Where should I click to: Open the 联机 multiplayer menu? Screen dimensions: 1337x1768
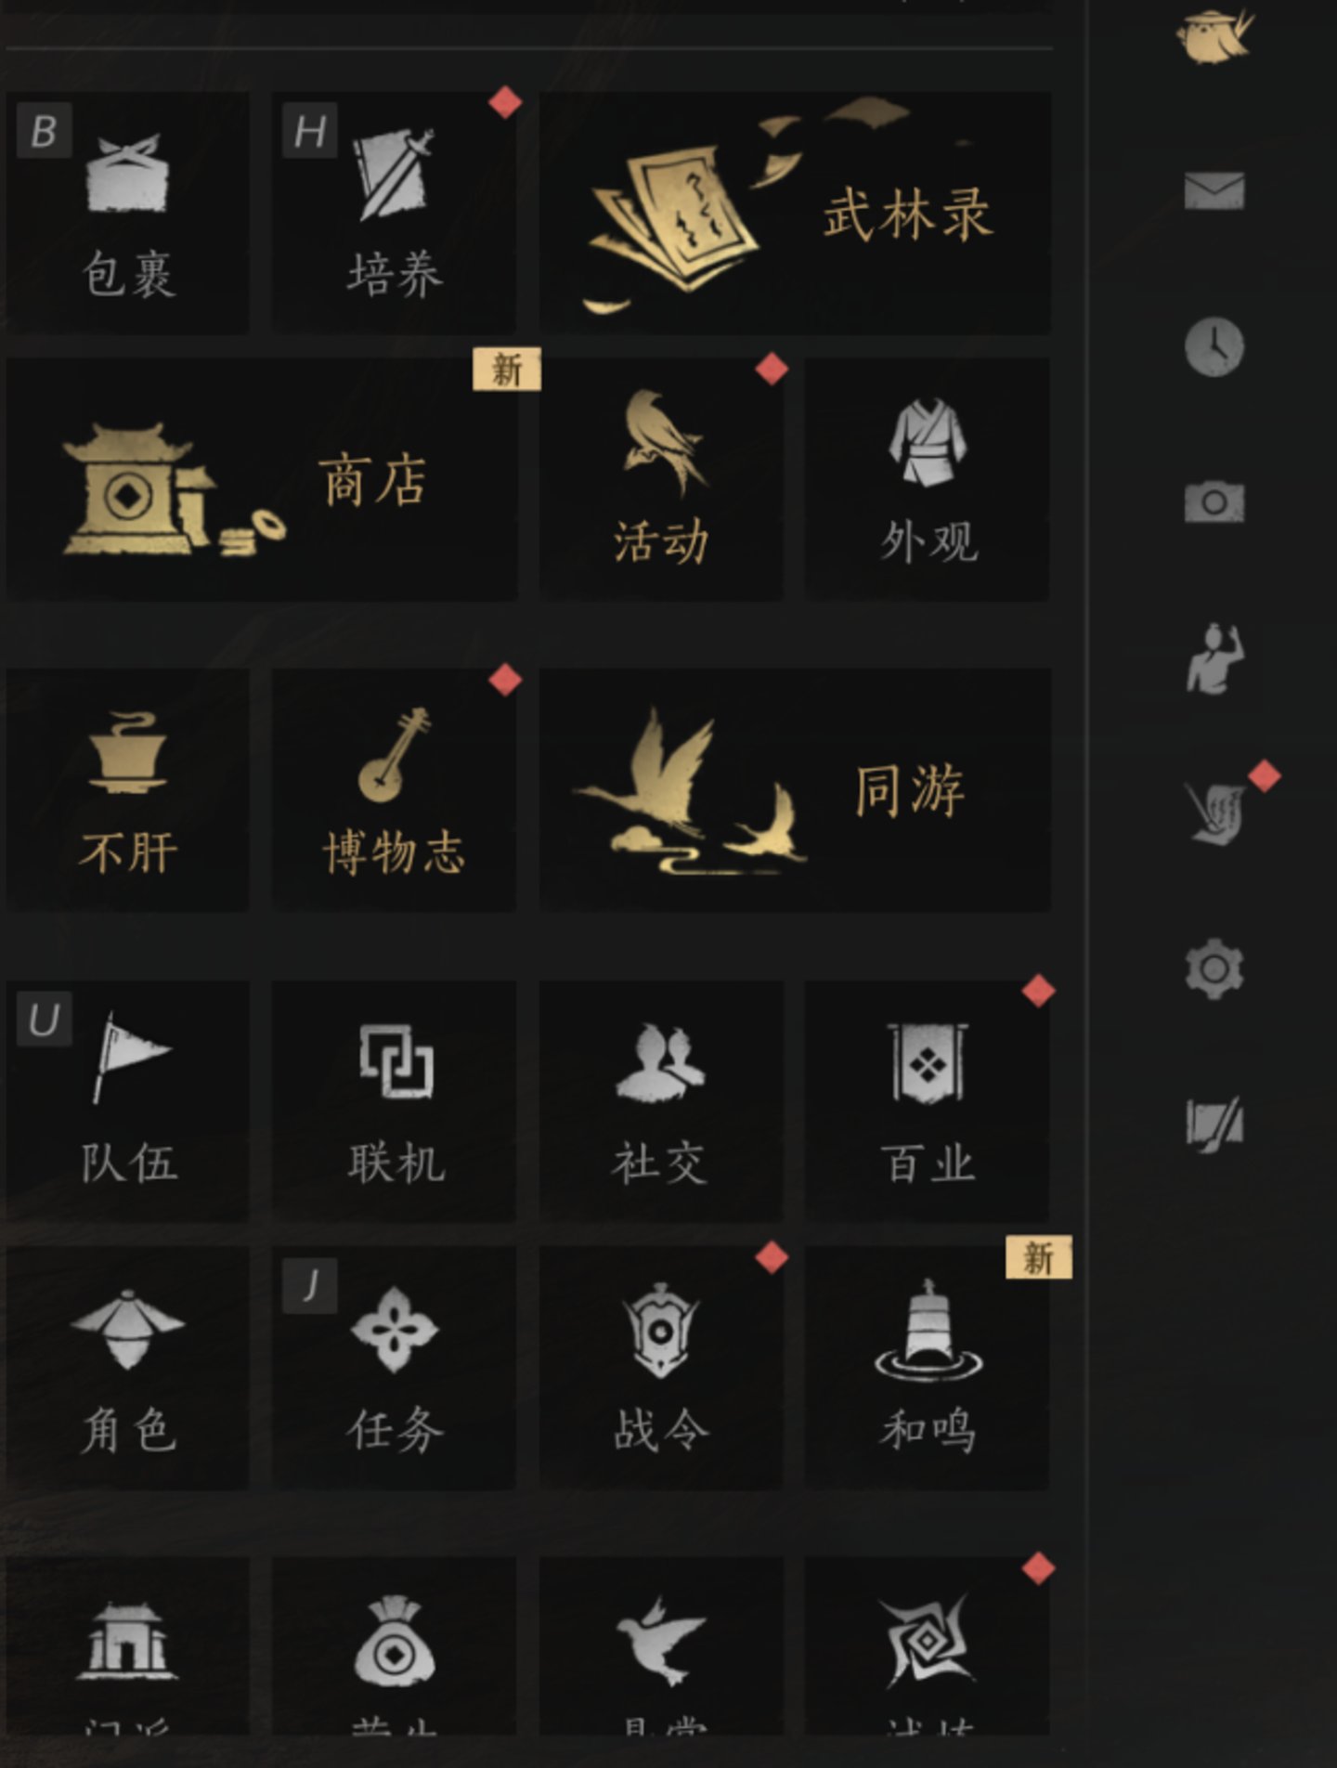[x=394, y=1100]
